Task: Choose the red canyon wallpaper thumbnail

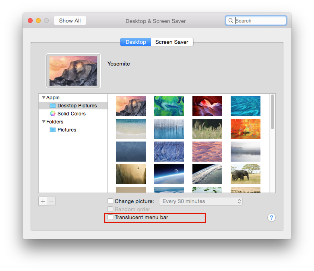Action: pos(207,106)
